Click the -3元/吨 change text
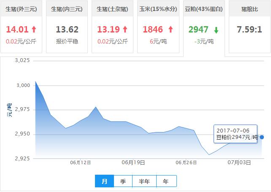This screenshot has width=271, height=192. point(204,41)
